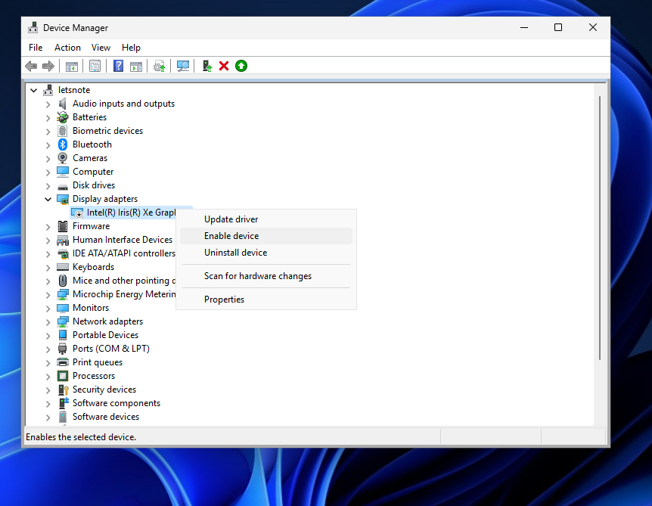
Task: Open the File menu
Action: [36, 48]
